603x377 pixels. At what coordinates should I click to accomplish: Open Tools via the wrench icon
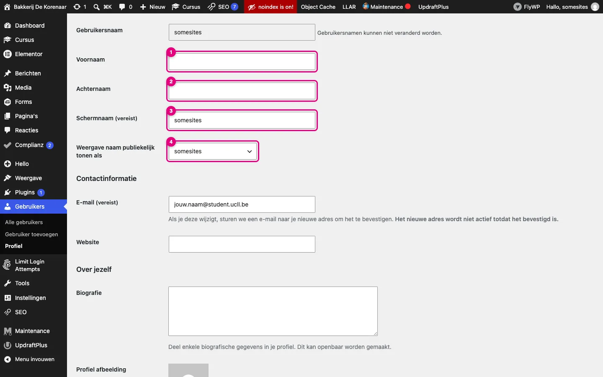click(x=7, y=283)
